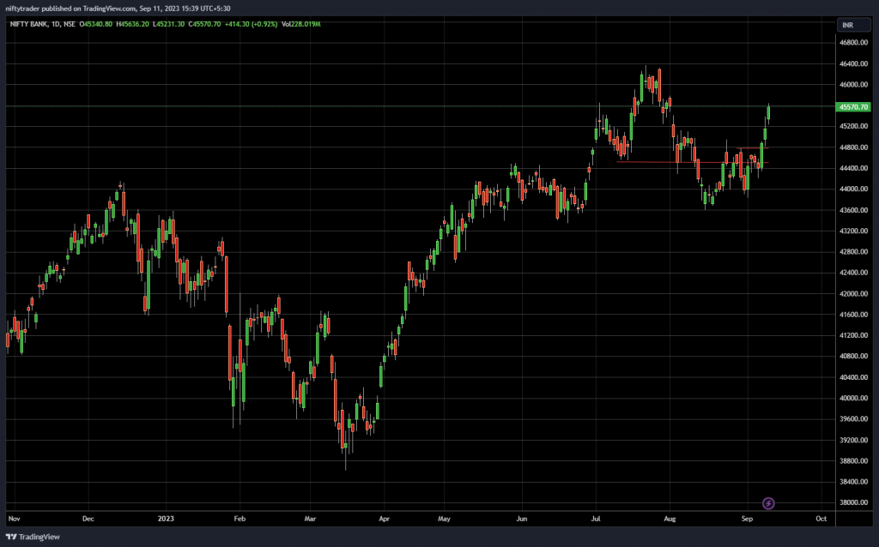Click the May label on the time axis
Viewport: 879px width, 547px height.
(444, 519)
